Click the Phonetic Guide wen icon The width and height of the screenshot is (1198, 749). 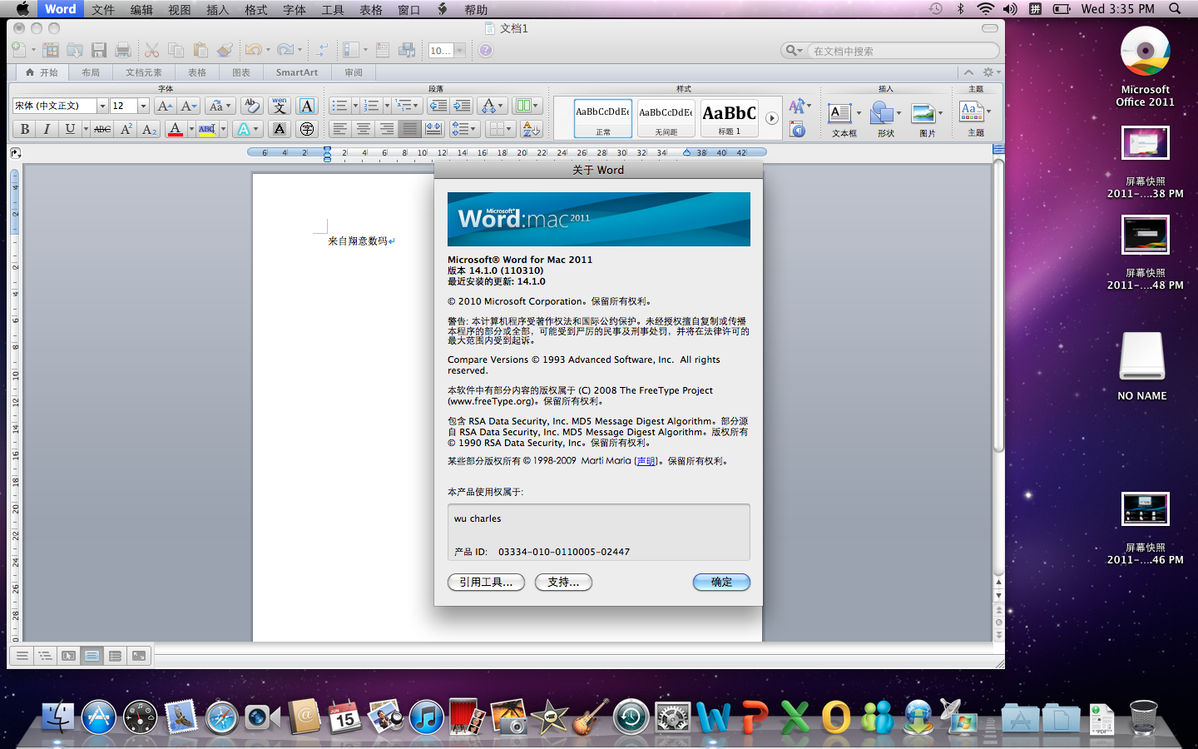(280, 106)
